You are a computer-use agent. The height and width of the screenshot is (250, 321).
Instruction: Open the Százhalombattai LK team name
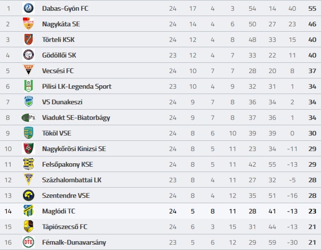[x=72, y=180]
